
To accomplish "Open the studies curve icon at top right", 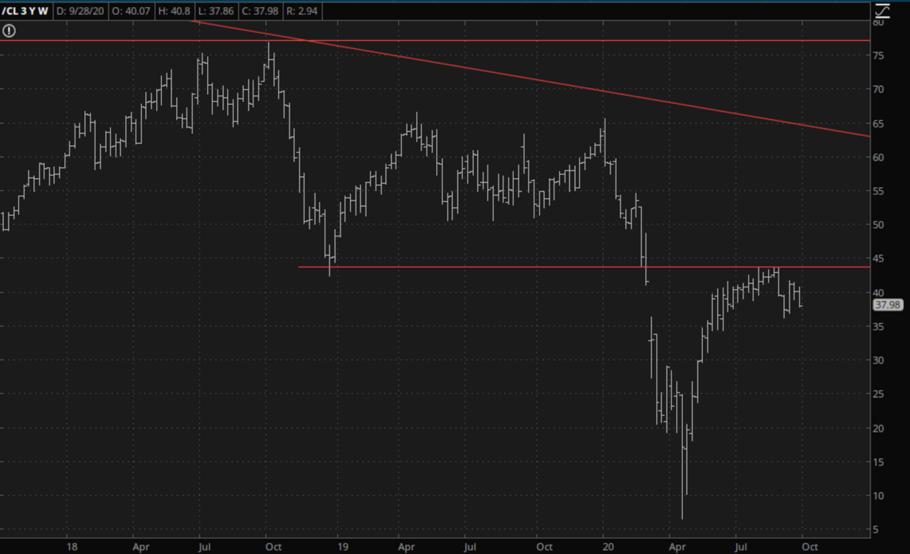I will [x=882, y=11].
